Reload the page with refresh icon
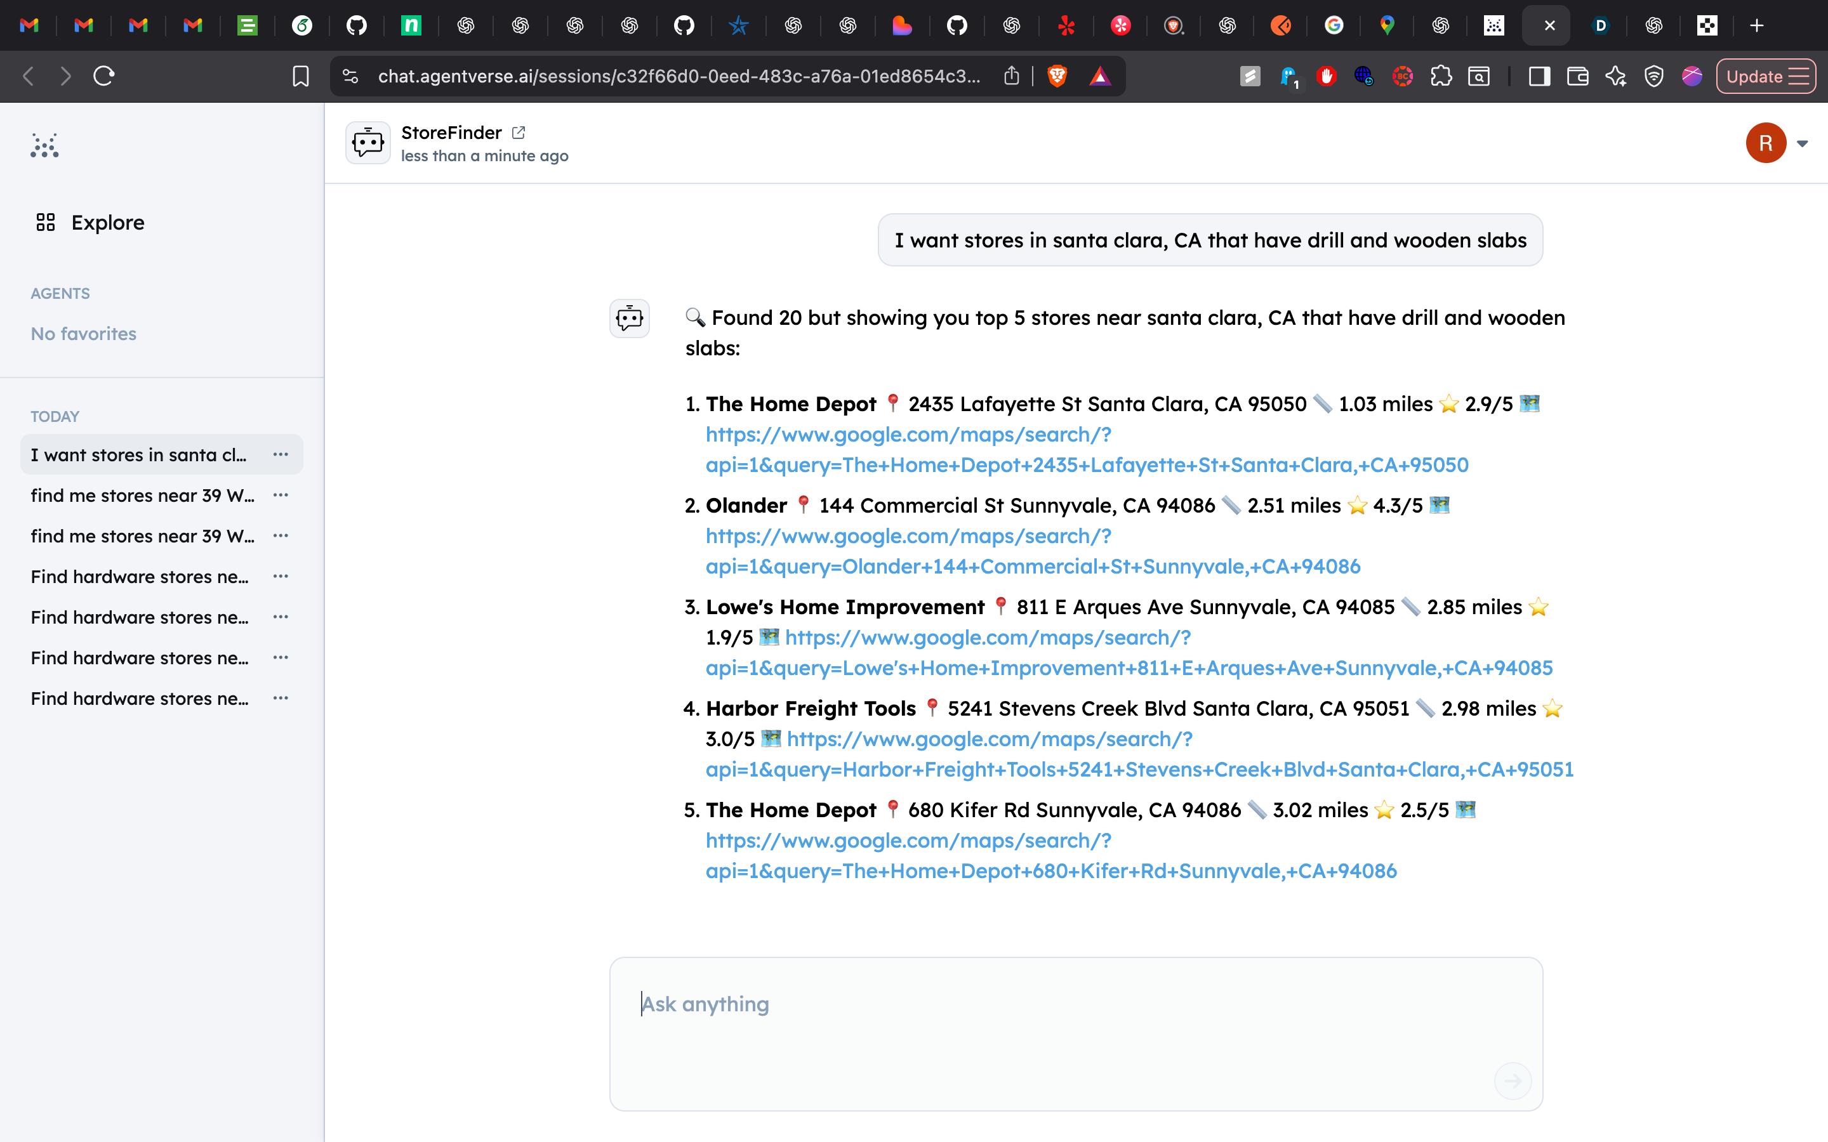The height and width of the screenshot is (1142, 1828). 103,76
